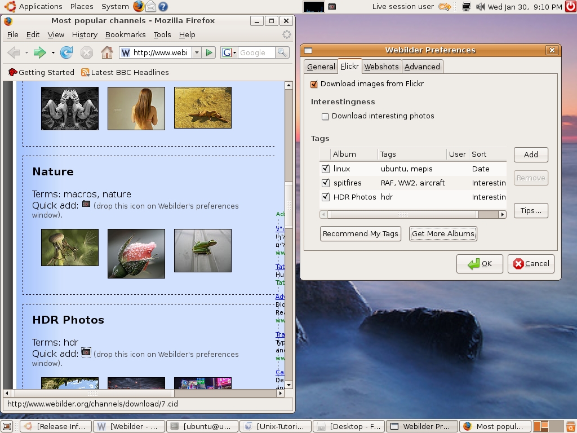Open Latest BBC Headlines feed bookmark
The width and height of the screenshot is (577, 433).
pos(125,72)
